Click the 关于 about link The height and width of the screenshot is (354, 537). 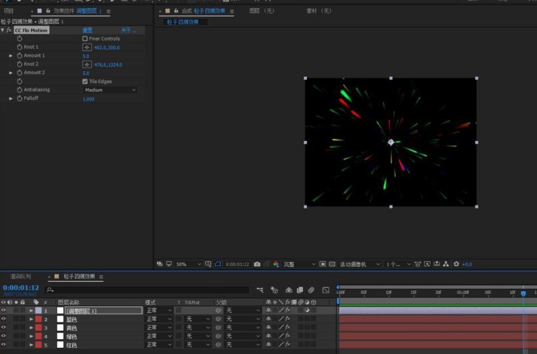(128, 30)
